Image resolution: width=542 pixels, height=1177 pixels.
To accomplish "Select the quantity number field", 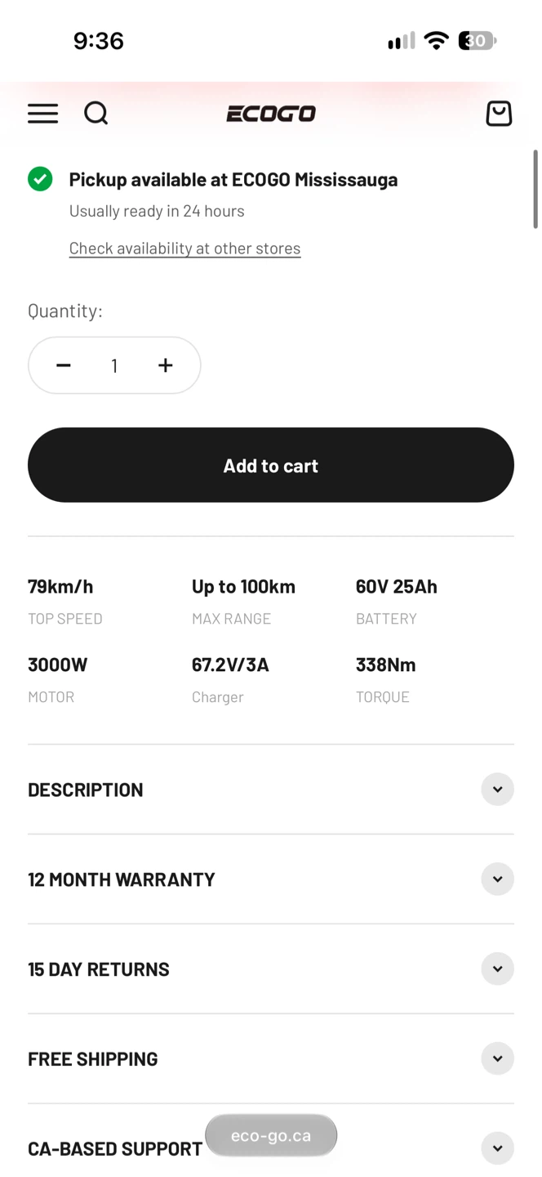I will (x=114, y=365).
